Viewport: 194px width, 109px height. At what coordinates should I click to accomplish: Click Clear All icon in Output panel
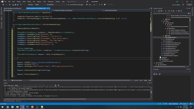[x=55, y=85]
